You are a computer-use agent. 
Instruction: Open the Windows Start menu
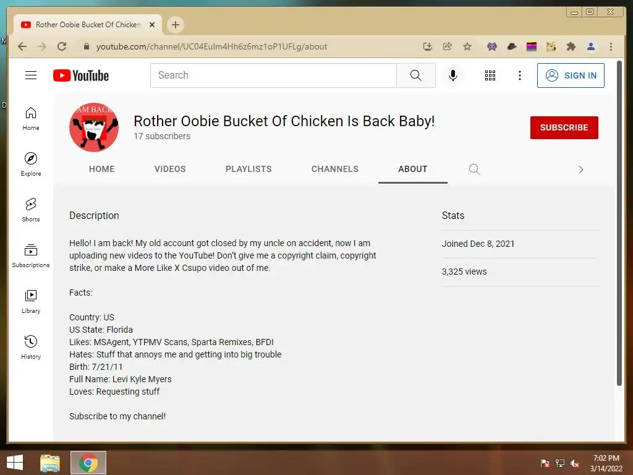[15, 463]
